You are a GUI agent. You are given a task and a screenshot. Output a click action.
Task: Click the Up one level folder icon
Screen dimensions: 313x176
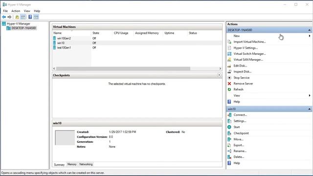click(17, 17)
